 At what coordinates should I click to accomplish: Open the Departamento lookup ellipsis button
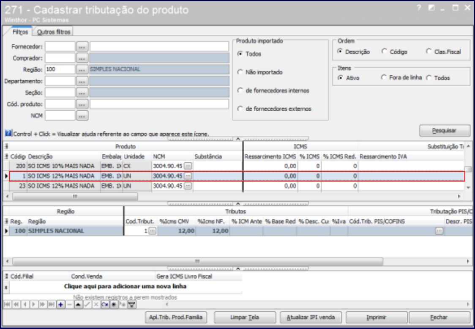(82, 81)
